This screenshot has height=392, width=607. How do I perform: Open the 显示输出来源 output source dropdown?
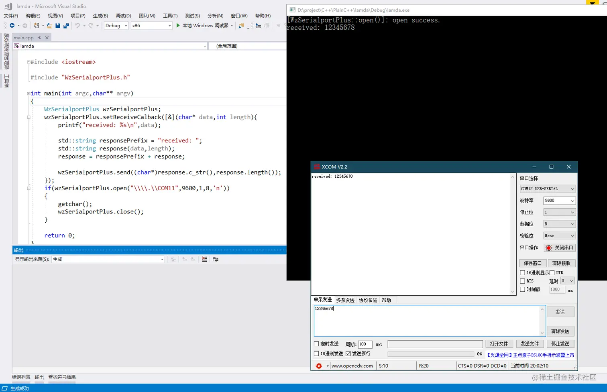click(x=108, y=259)
